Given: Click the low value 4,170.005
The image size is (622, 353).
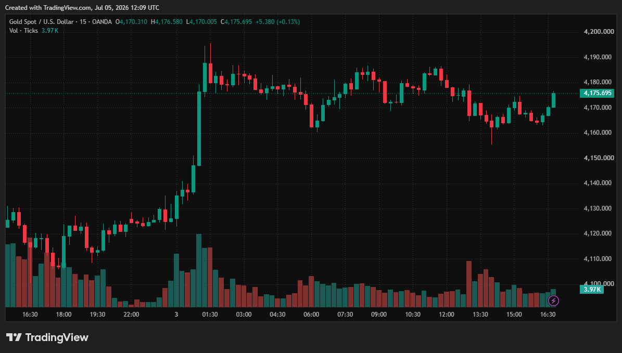Looking at the screenshot, I should click(203, 22).
